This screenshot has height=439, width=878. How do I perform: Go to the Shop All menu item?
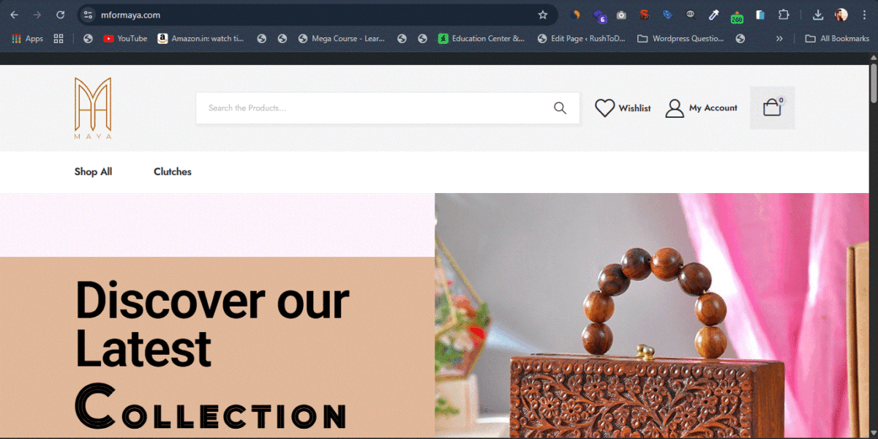tap(93, 172)
